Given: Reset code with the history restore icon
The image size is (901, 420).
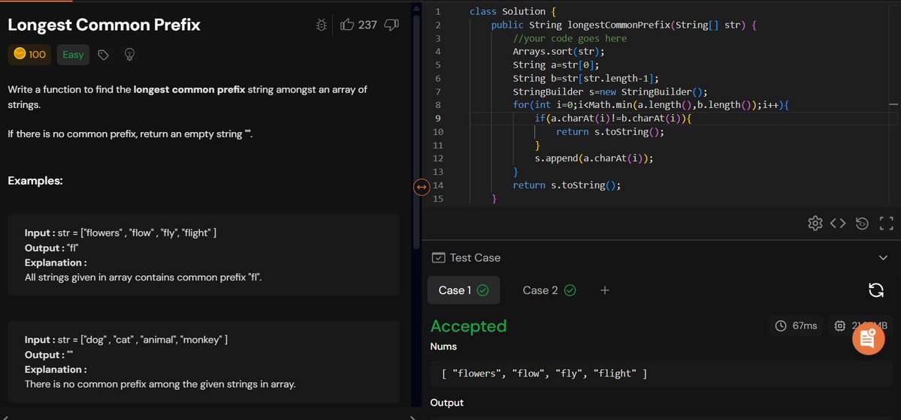Looking at the screenshot, I should pyautogui.click(x=861, y=223).
